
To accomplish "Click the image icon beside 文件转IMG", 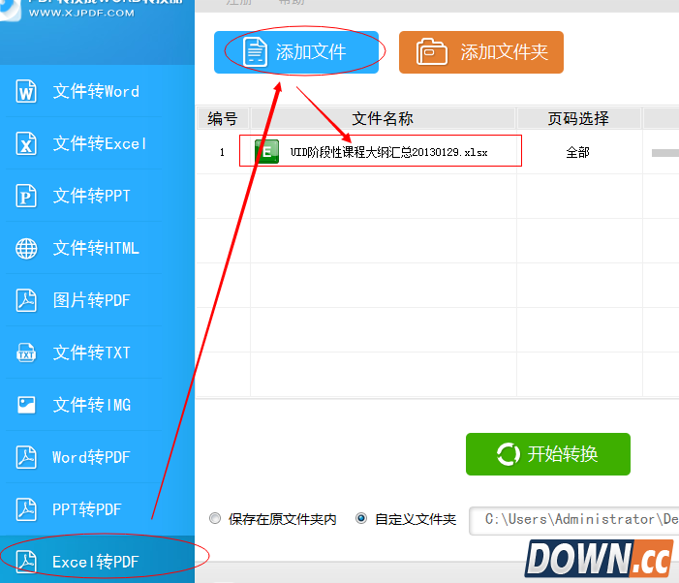I will [26, 405].
